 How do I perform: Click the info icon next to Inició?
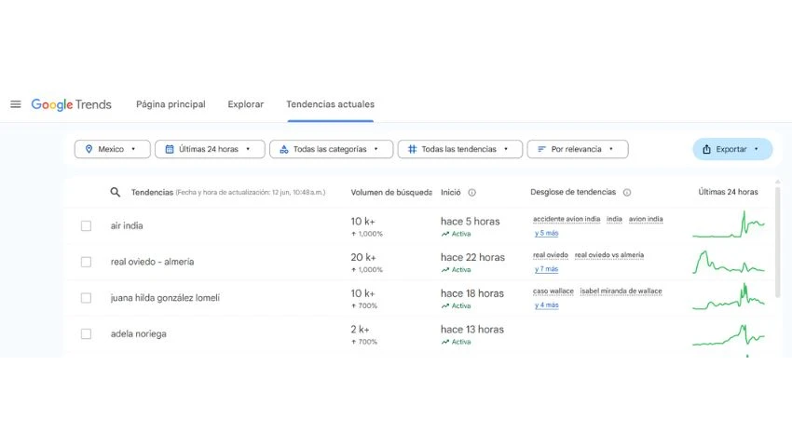(x=471, y=193)
